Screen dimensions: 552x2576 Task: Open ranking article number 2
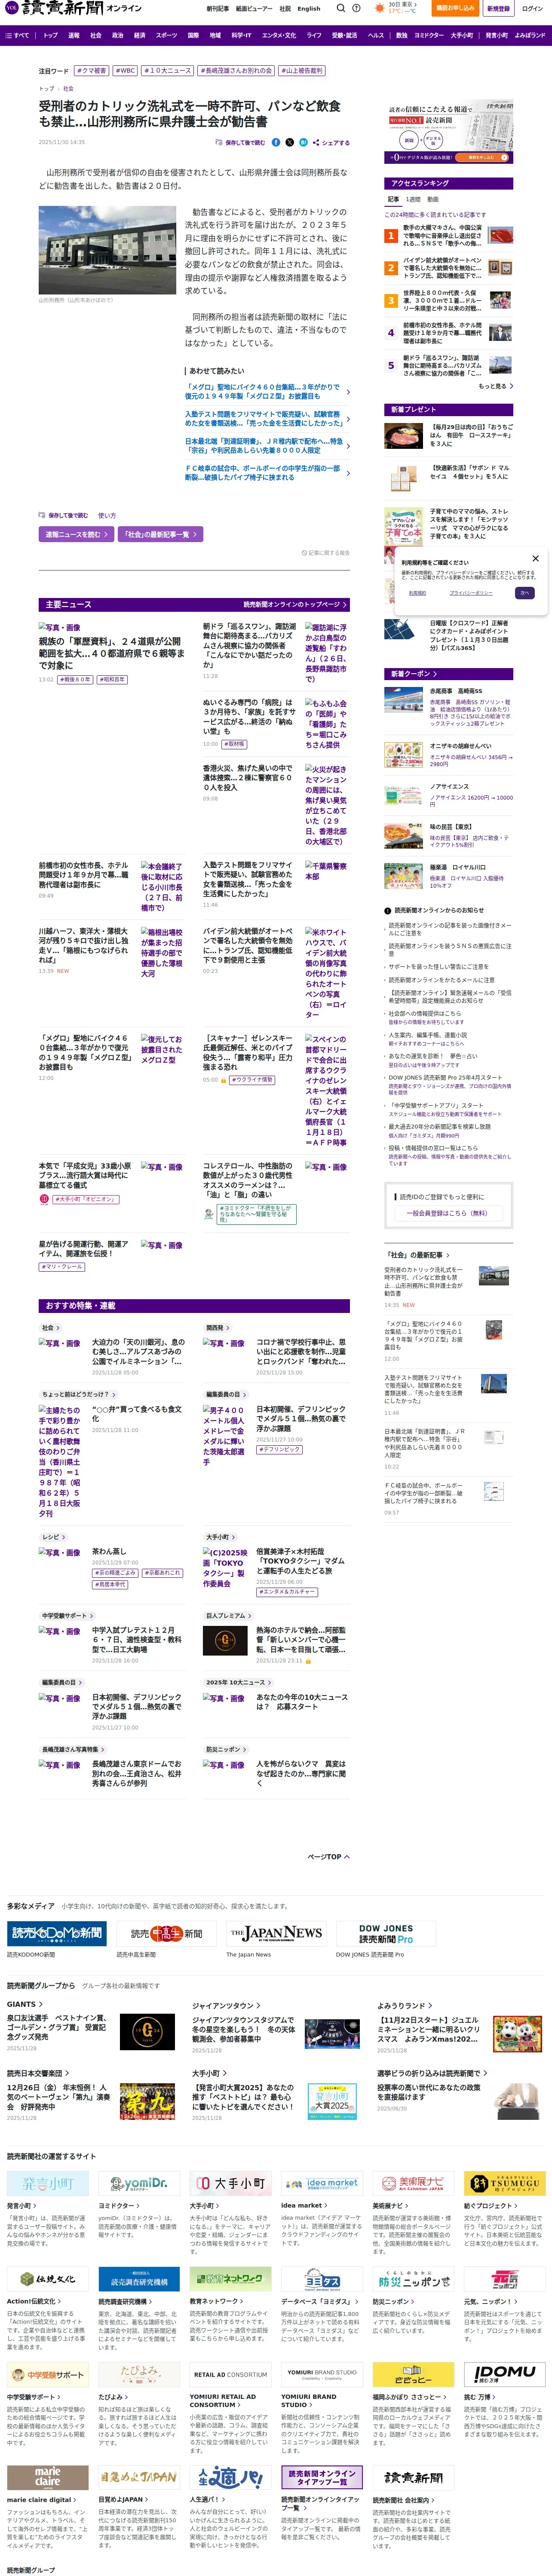(x=449, y=268)
